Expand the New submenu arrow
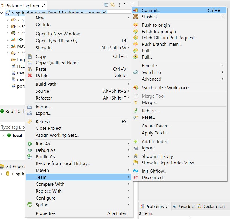Viewport: 230px width, 219px height. pyautogui.click(x=128, y=18)
